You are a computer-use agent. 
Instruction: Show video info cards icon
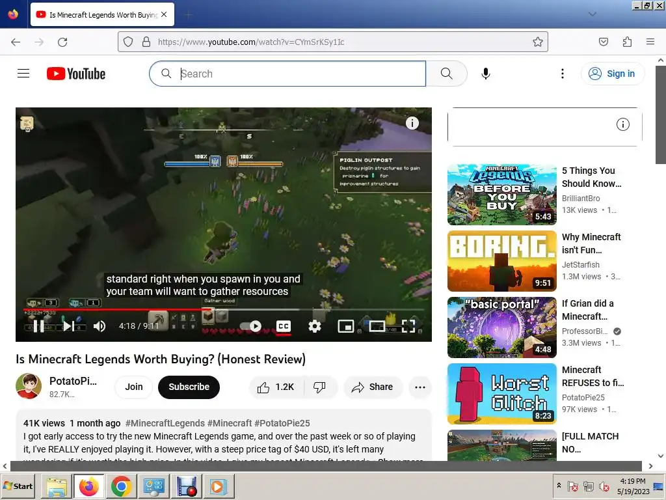[x=412, y=123]
